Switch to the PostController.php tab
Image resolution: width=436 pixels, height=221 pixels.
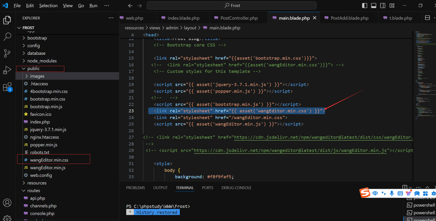tap(239, 18)
